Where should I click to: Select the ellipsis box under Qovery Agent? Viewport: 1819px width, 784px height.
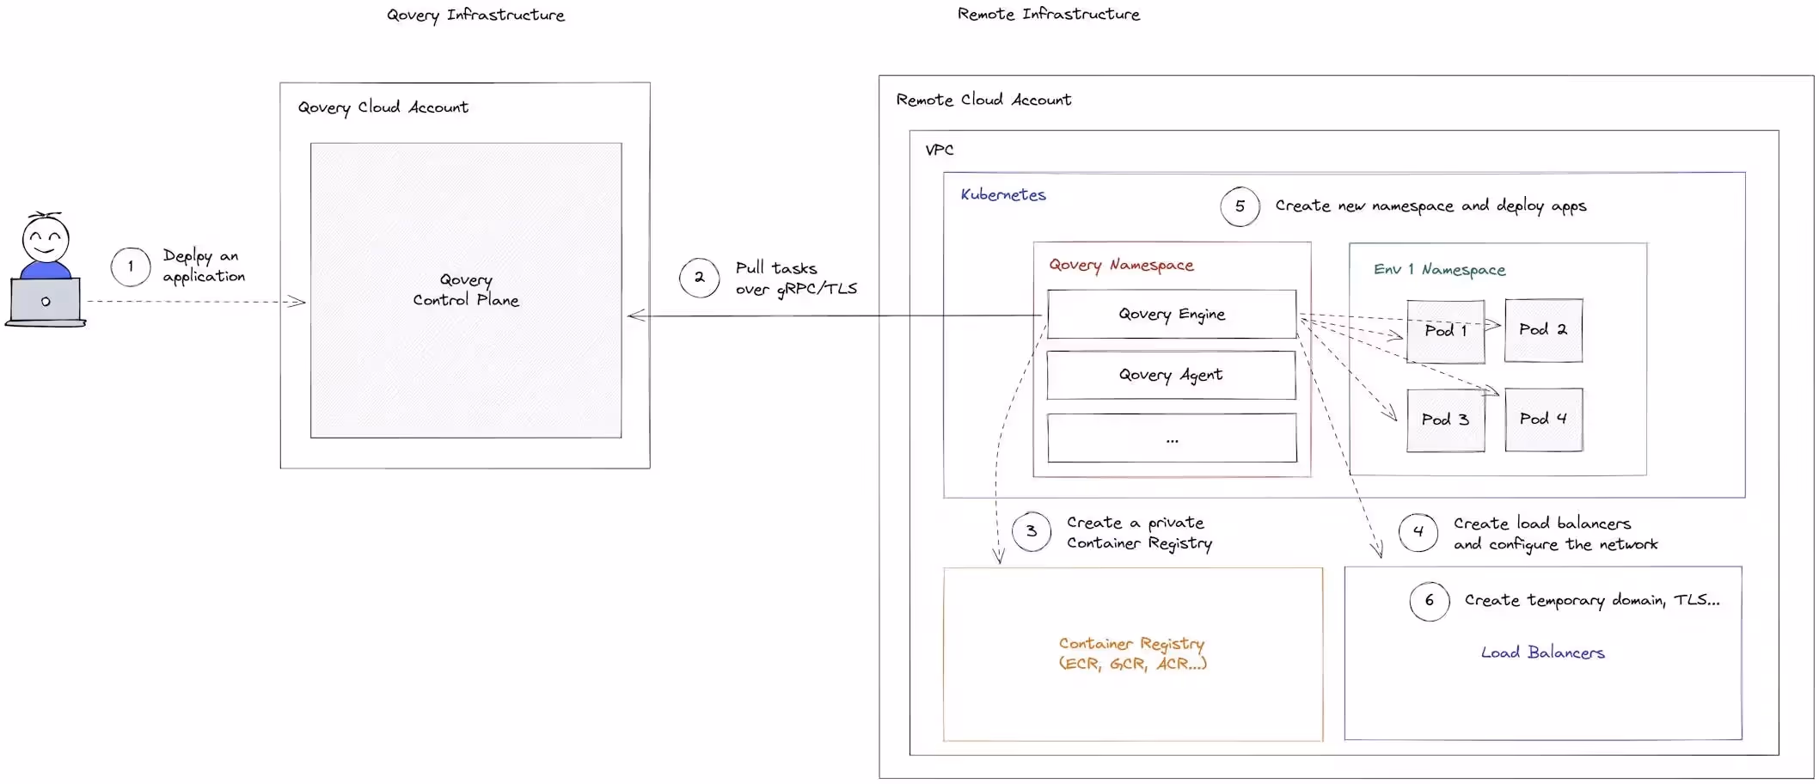tap(1172, 438)
